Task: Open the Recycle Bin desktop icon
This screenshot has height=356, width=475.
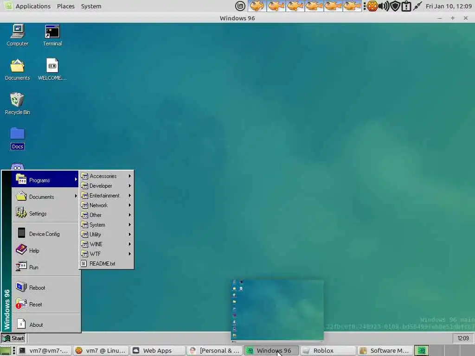Action: click(17, 104)
